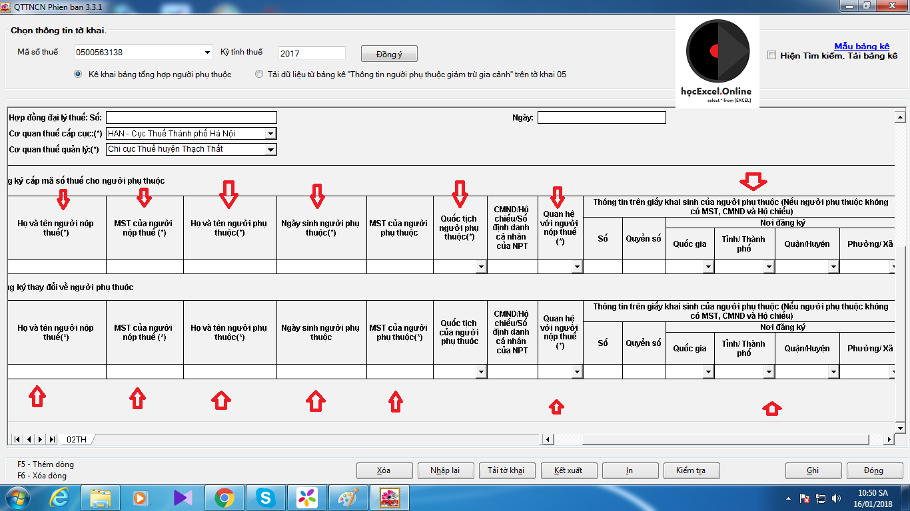Select the 'Tải dữ liệu từ bảng kê' radio option
Image resolution: width=910 pixels, height=511 pixels.
[x=259, y=74]
